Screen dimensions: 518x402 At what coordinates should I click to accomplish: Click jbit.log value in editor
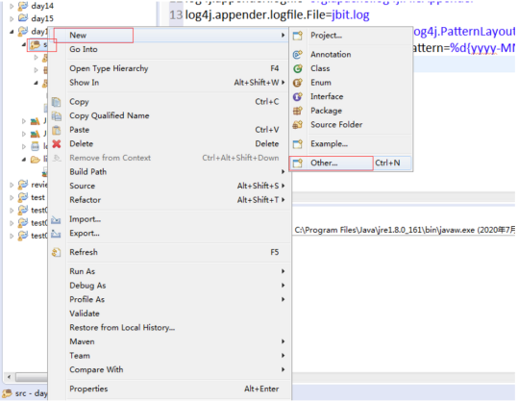(x=351, y=14)
